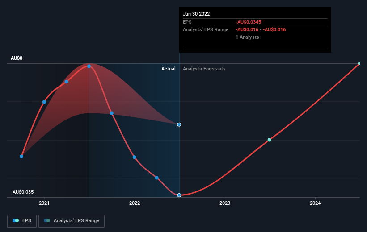
Task: Click Analysts' EPS Range label in tooltip
Action: tap(206, 30)
